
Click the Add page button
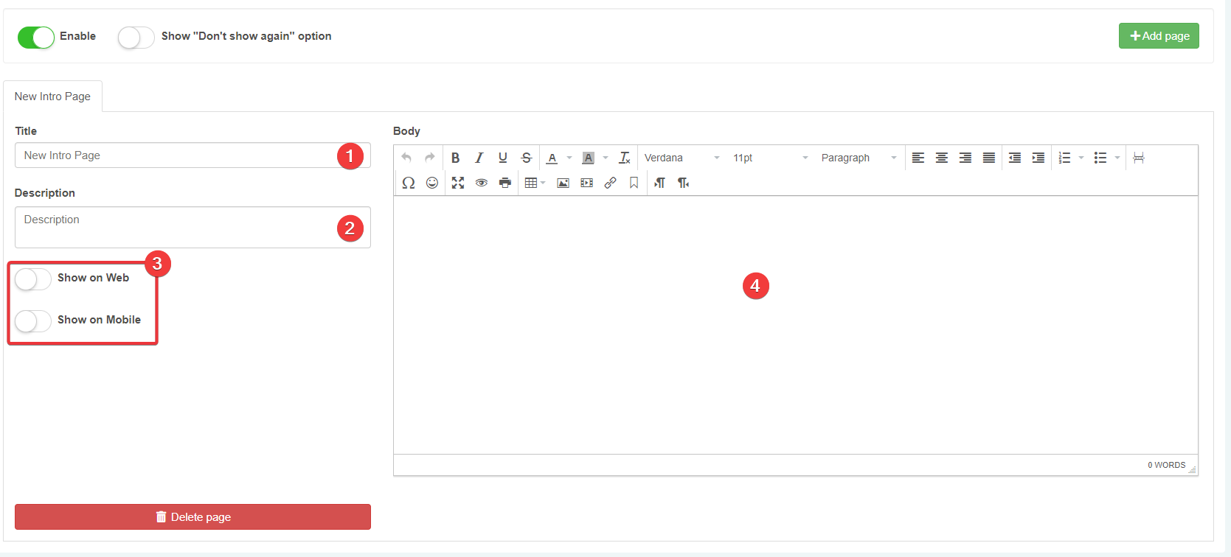[1158, 36]
